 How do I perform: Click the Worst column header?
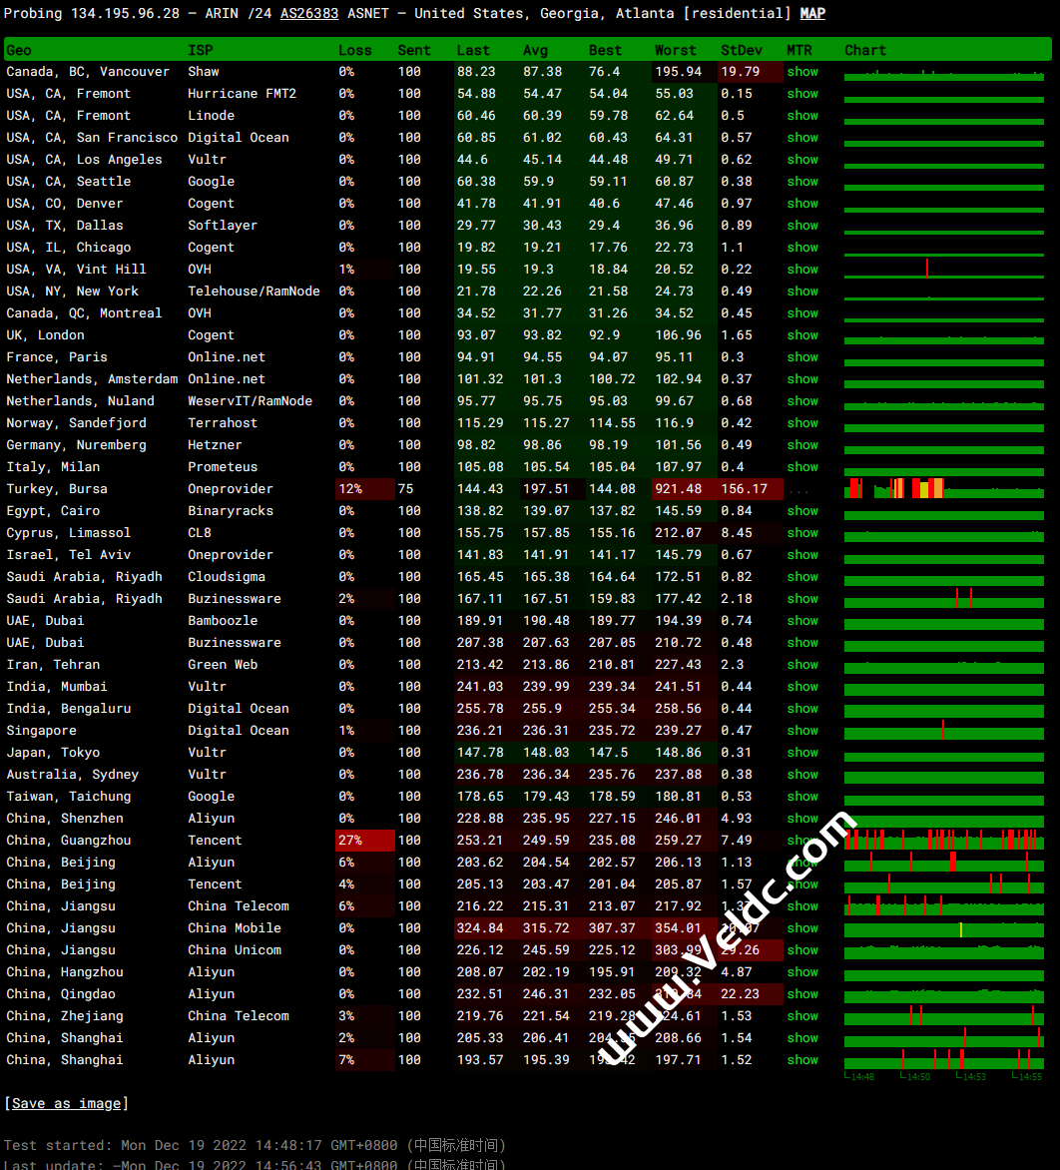coord(675,50)
